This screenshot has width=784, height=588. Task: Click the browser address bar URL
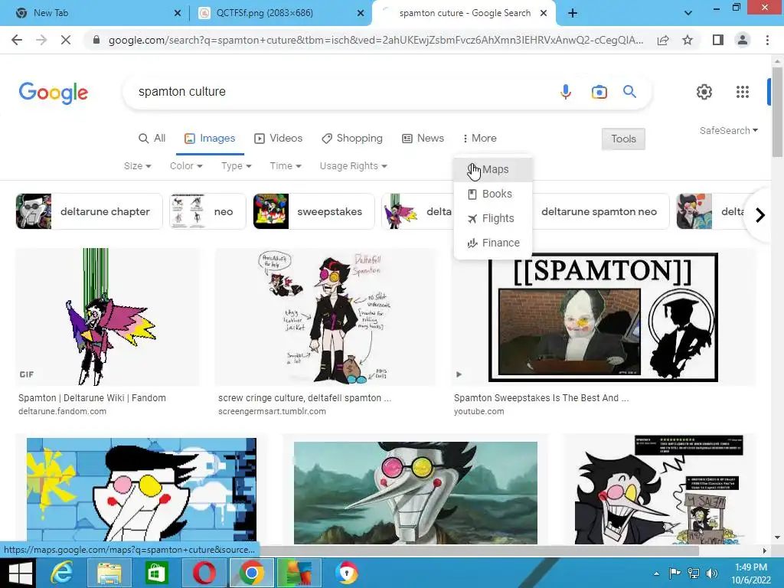tap(375, 40)
